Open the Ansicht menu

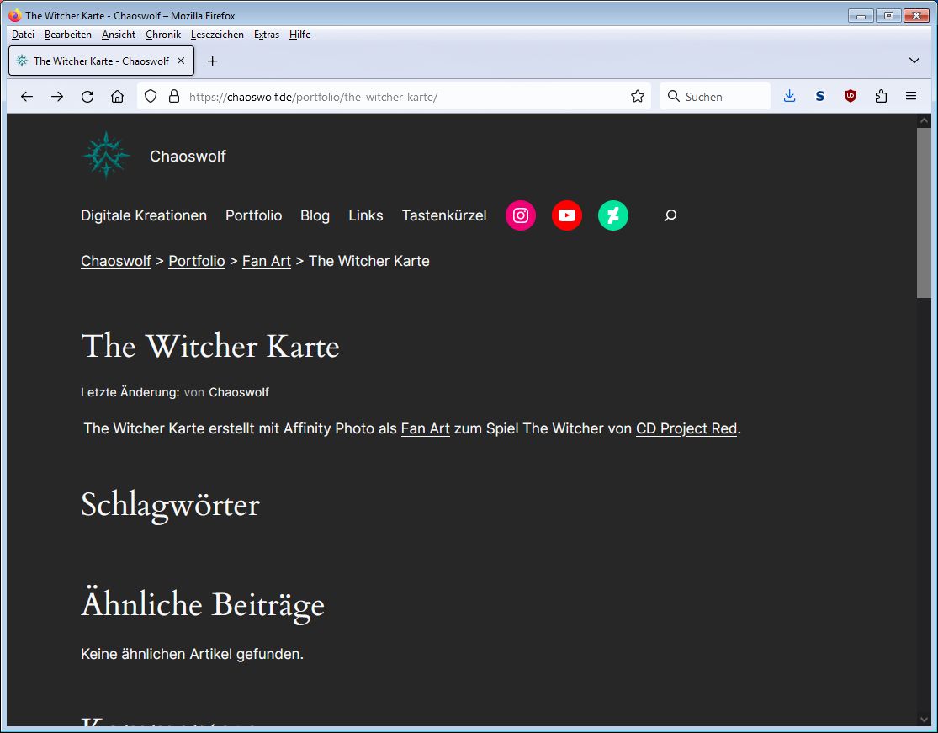tap(119, 35)
